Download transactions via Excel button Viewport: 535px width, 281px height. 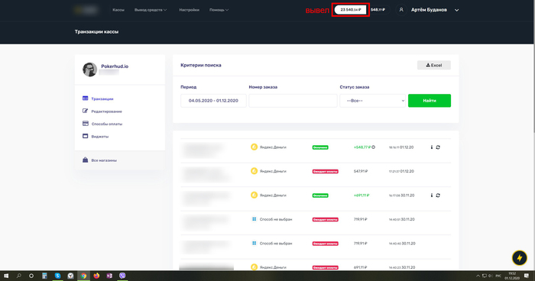click(433, 65)
